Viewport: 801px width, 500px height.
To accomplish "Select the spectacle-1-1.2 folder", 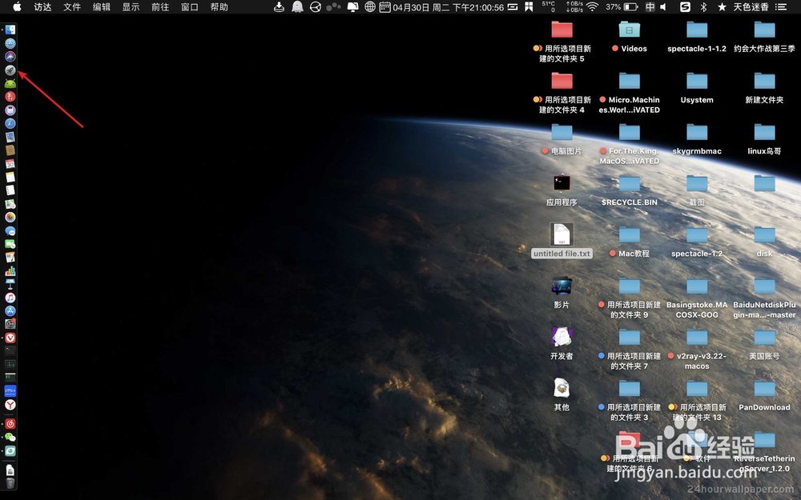I will click(697, 37).
